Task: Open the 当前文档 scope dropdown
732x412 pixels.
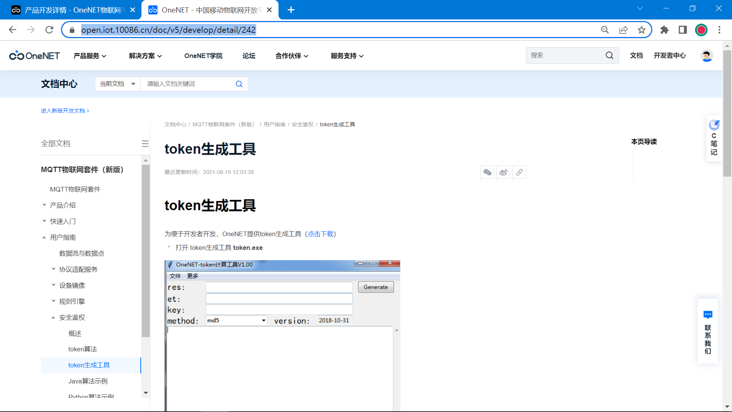Action: coord(117,84)
